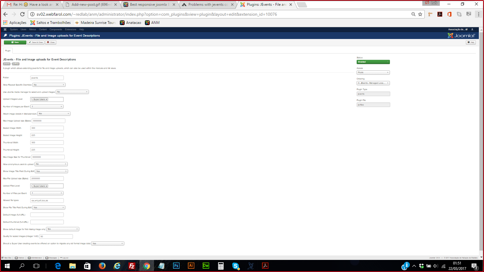Screen dimensions: 484x272
Task: Open the Menus menu
Action: [33, 30]
